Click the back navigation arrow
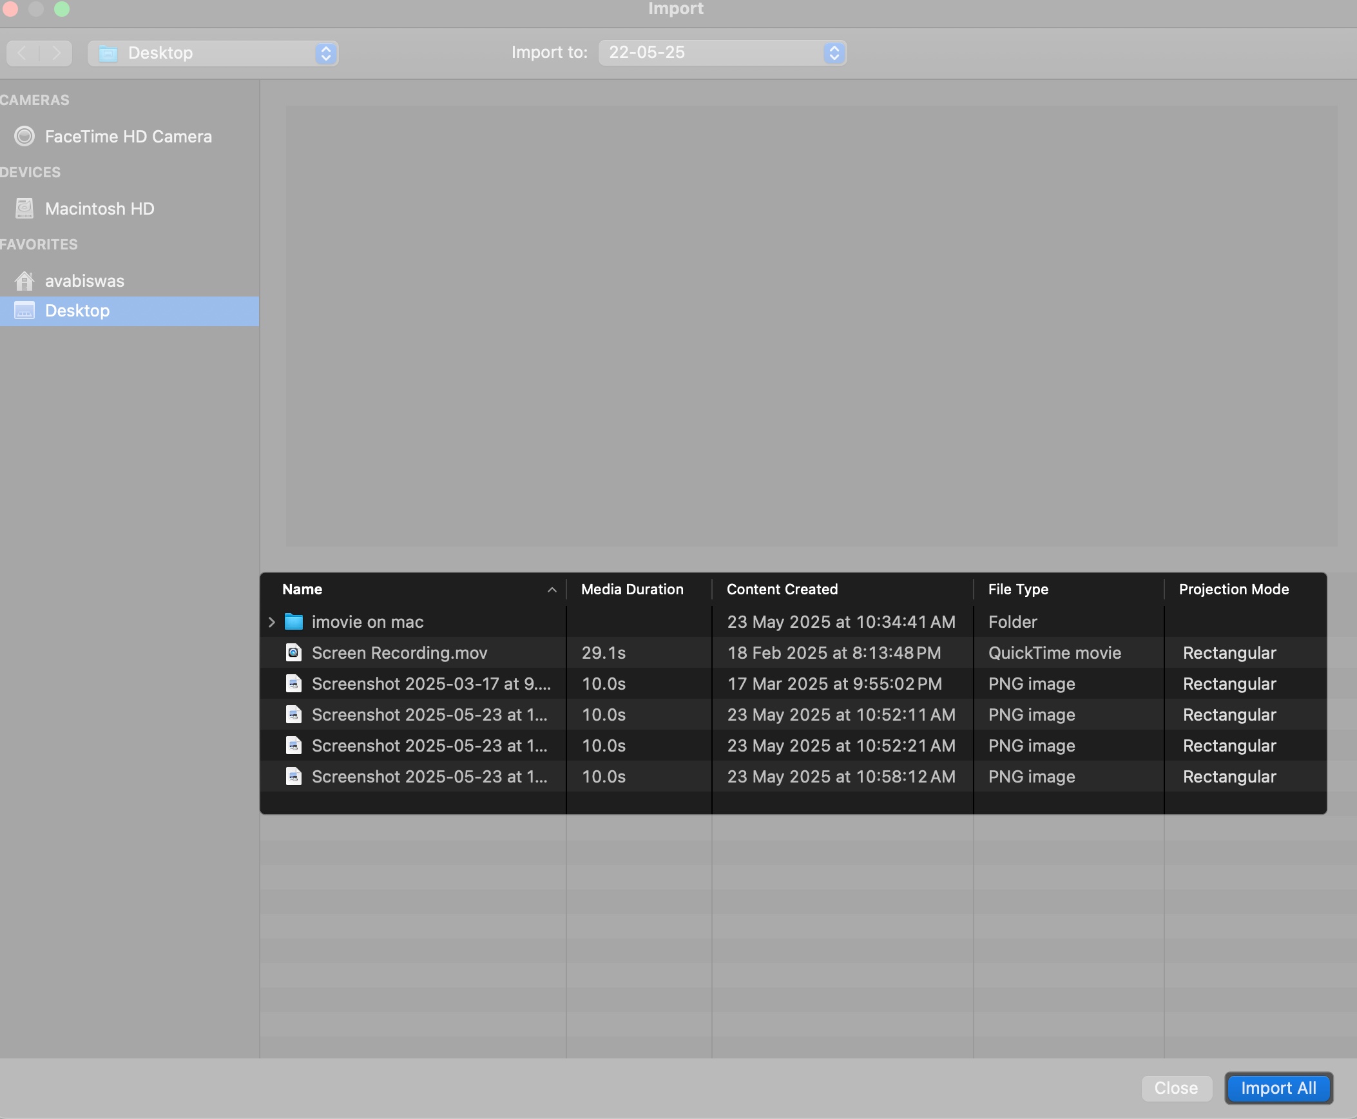 click(x=22, y=53)
